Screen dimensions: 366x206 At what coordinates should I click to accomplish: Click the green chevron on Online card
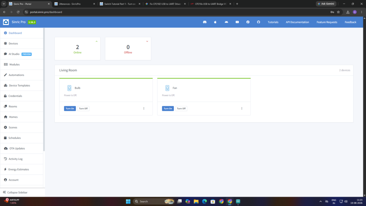click(x=97, y=41)
